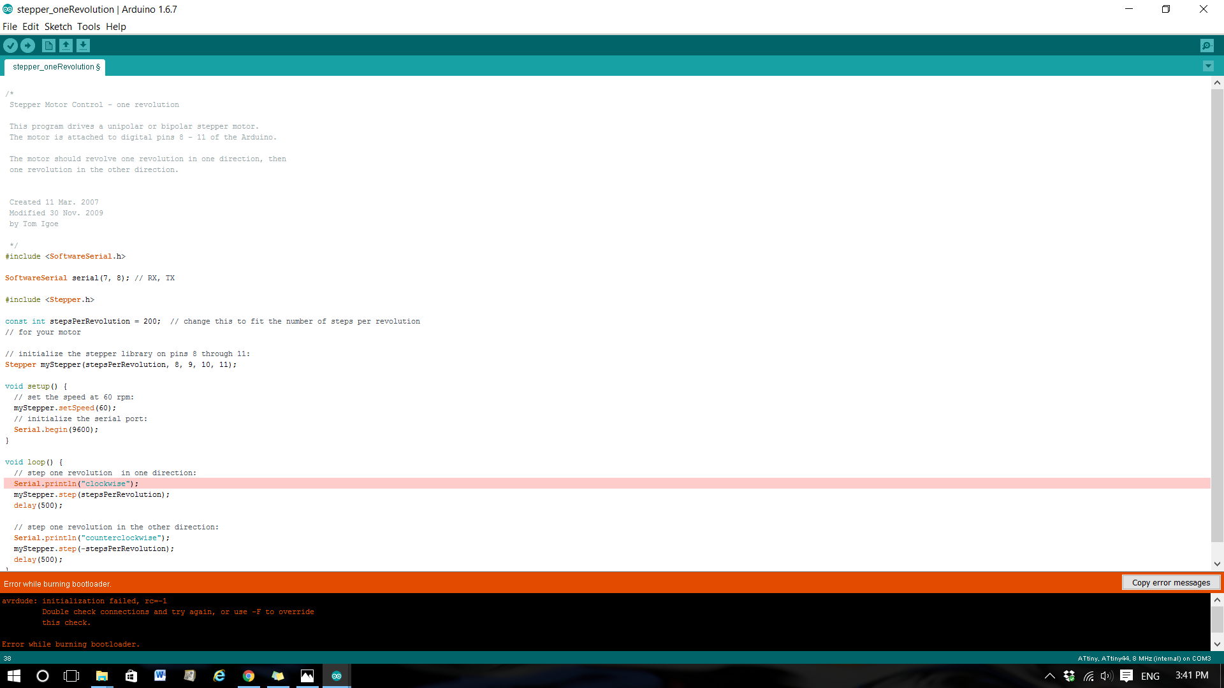Click editor scrollbar down arrow
Screen dimensions: 1224x688
pyautogui.click(x=1217, y=564)
